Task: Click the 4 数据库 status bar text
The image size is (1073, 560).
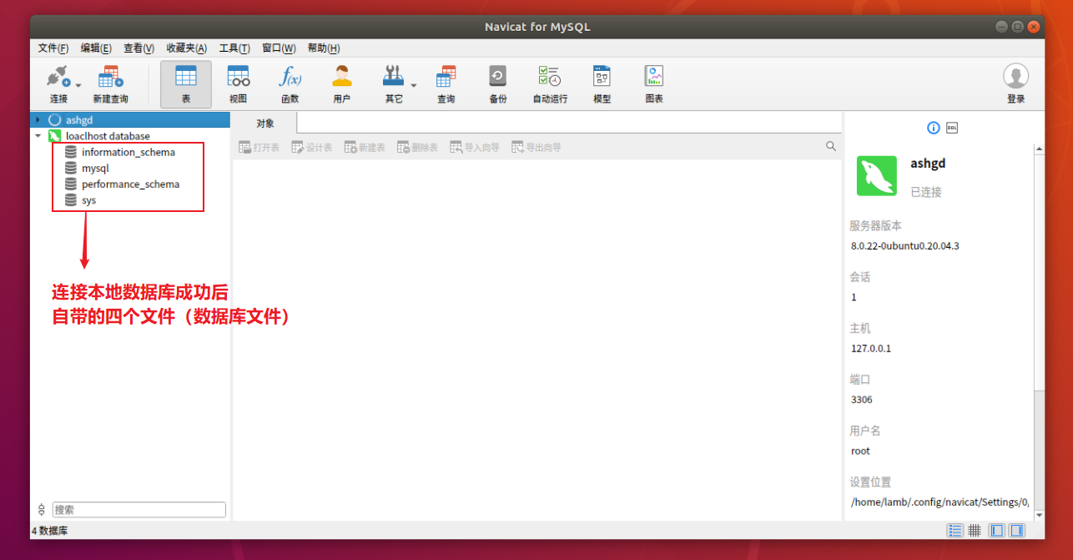Action: [x=49, y=530]
